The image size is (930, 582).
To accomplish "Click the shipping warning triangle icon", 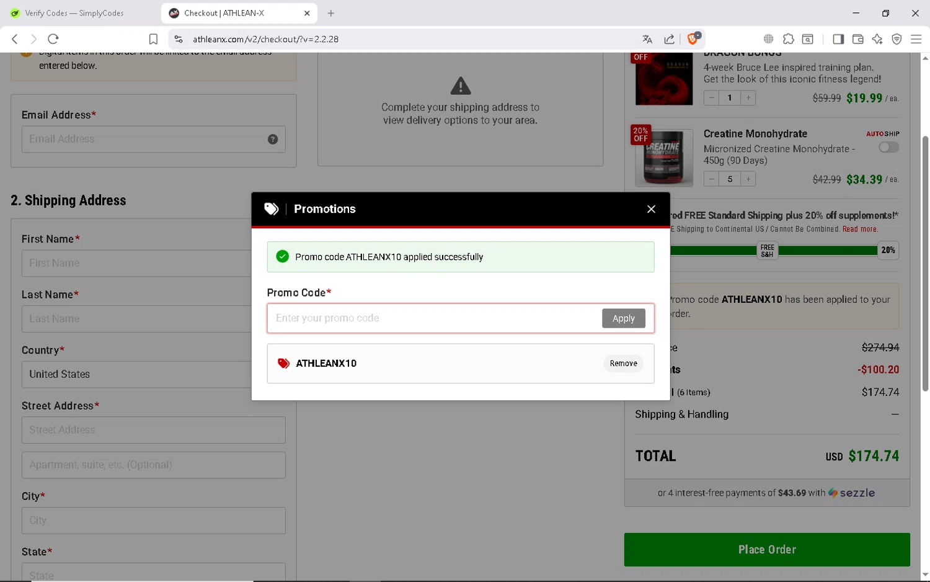I will 460,86.
